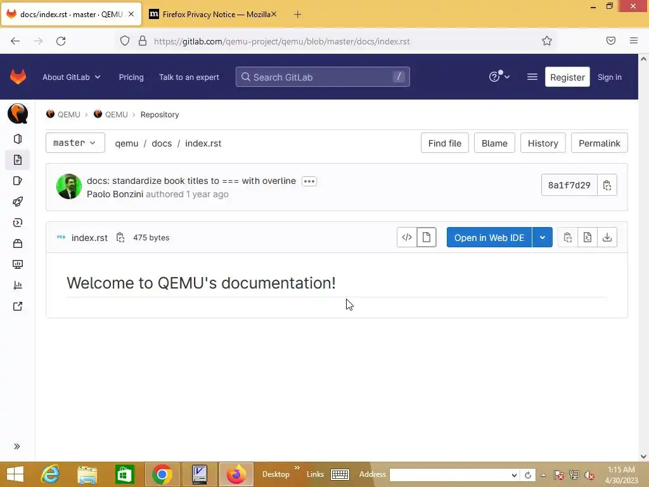Click the GitLab fox logo

18,77
